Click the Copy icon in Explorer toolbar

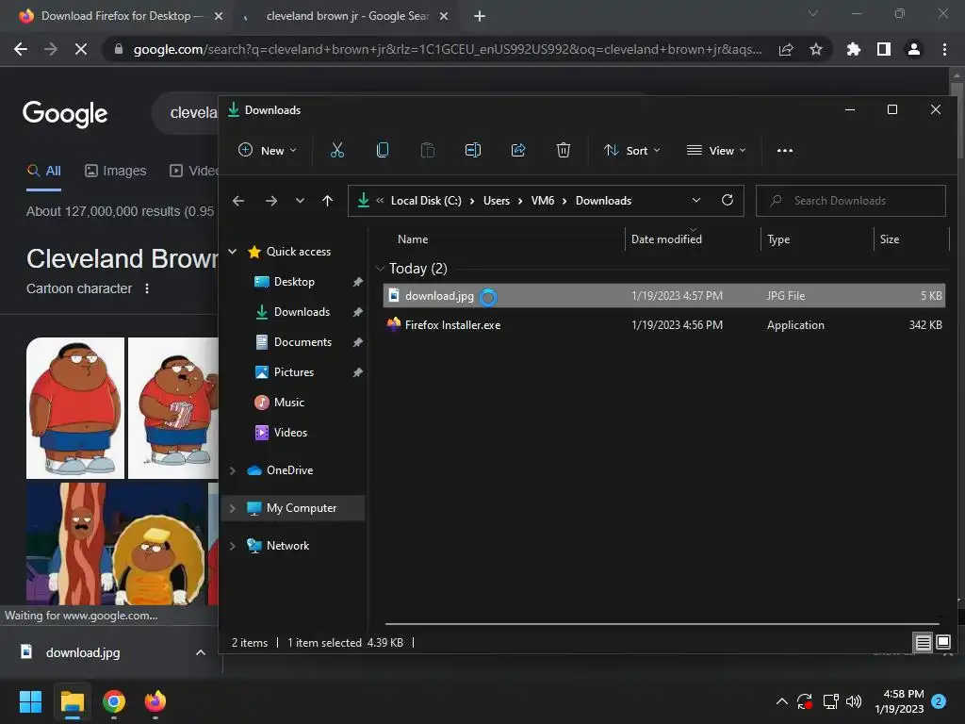click(x=383, y=150)
